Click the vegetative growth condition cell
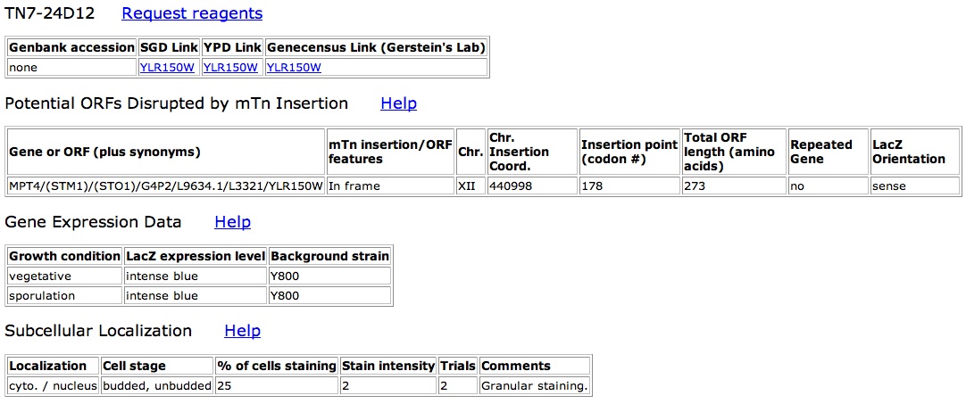This screenshot has width=966, height=404. pyautogui.click(x=64, y=276)
